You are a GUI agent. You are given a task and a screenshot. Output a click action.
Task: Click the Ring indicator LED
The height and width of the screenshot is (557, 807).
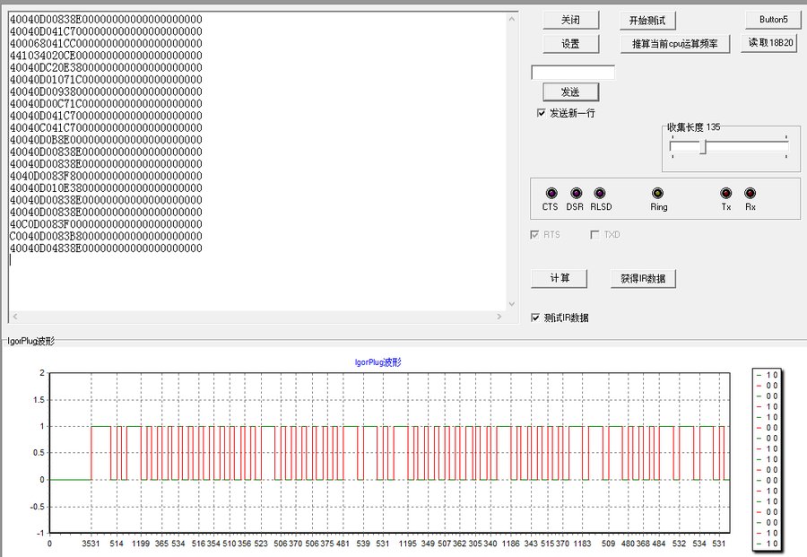point(657,192)
